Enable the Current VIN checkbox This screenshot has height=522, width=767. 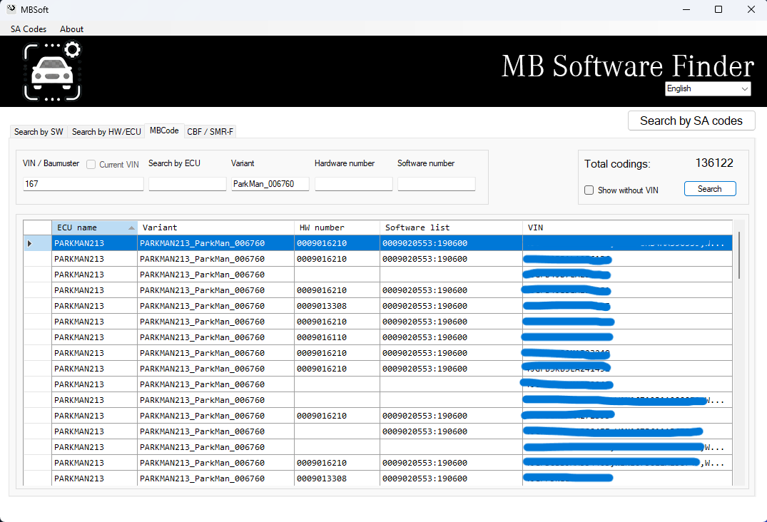pyautogui.click(x=91, y=165)
